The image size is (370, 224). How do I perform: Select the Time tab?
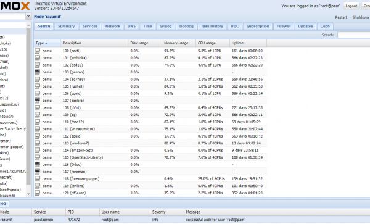click(147, 26)
